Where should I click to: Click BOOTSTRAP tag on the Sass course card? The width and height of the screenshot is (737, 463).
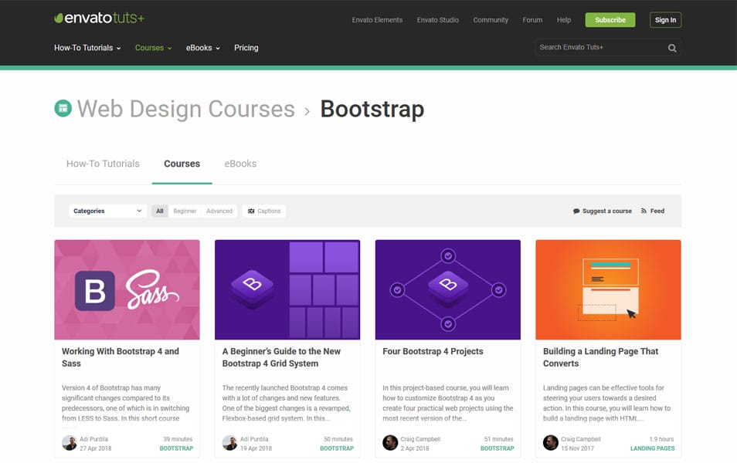(x=176, y=448)
